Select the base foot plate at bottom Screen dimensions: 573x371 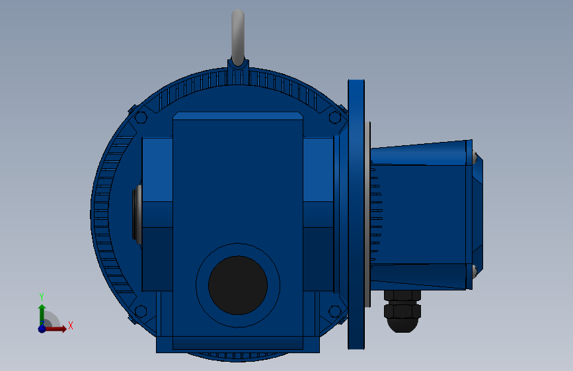[x=238, y=345]
